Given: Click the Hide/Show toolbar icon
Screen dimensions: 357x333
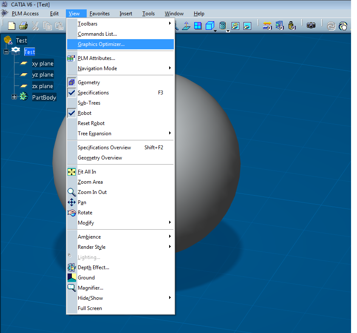Looking at the screenshot, I should [235, 26].
